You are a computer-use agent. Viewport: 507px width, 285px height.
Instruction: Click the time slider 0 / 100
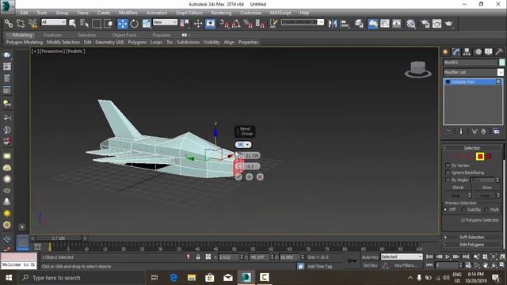click(x=59, y=238)
